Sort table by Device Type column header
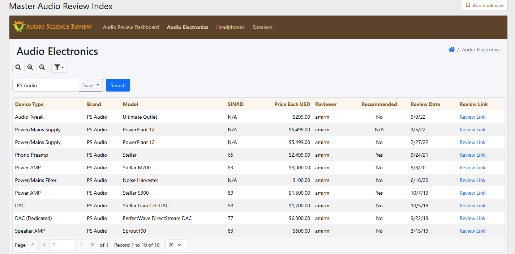Image resolution: width=515 pixels, height=254 pixels. 29,104
